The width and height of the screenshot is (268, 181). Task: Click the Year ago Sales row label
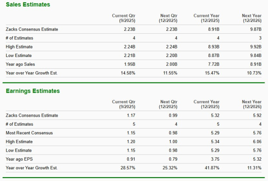pos(20,64)
